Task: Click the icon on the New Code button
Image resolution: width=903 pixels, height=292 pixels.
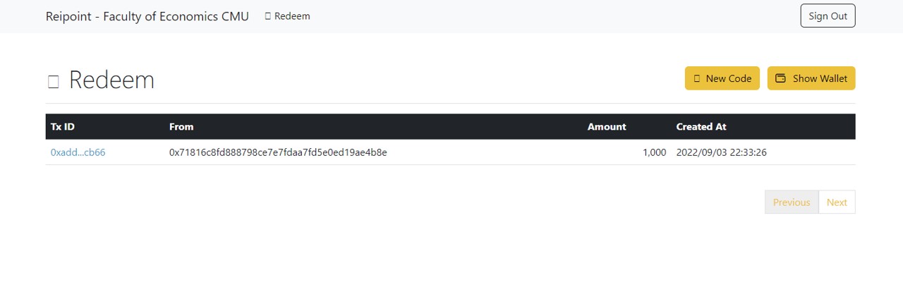Action: (x=697, y=78)
